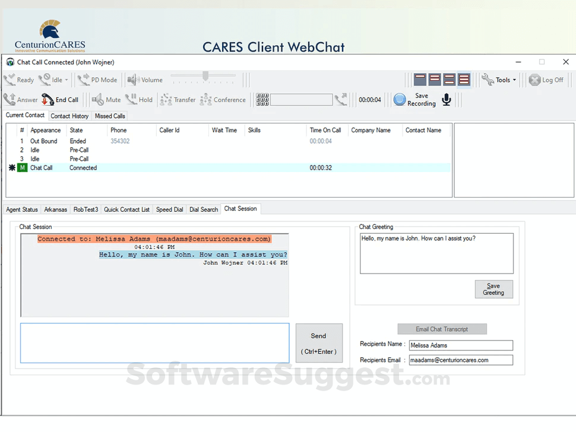The height and width of the screenshot is (432, 576).
Task: Adjust the Volume slider
Action: click(x=204, y=77)
